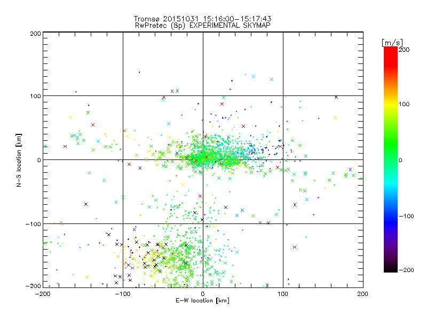Click the colorbar "200" scale label
The image size is (427, 320).
(404, 50)
